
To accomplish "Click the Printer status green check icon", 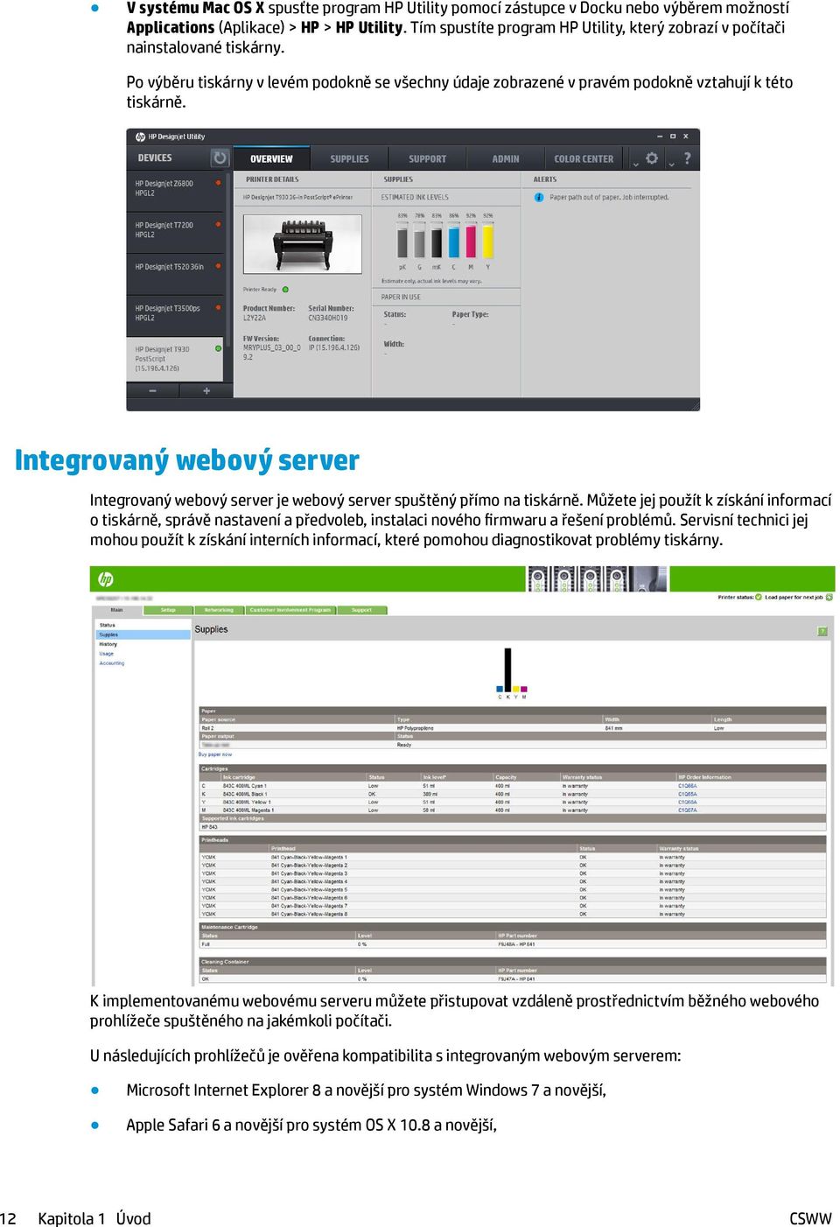I will [759, 598].
